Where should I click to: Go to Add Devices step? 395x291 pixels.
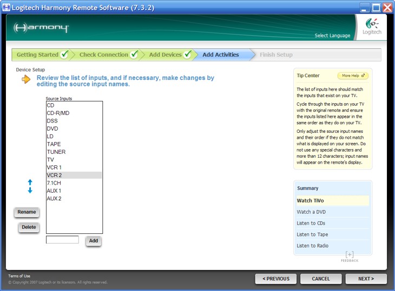[170, 55]
